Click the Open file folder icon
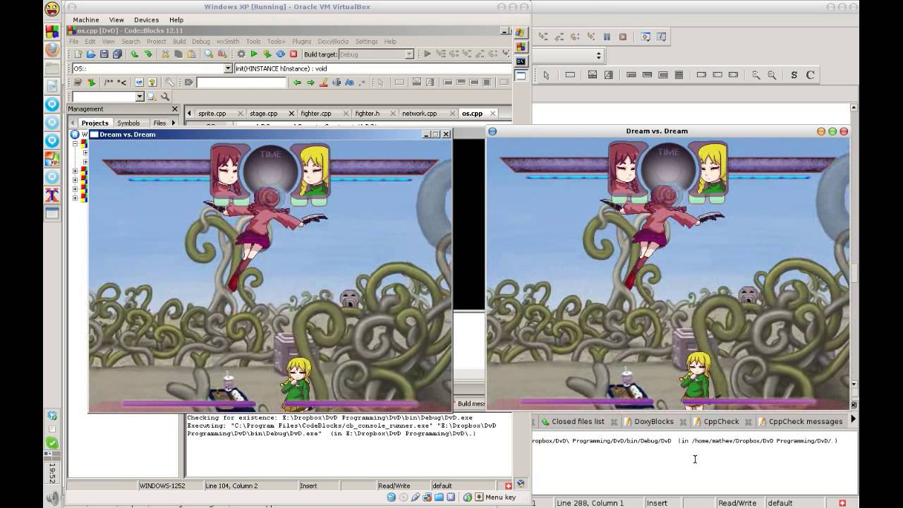The image size is (903, 508). [x=90, y=54]
